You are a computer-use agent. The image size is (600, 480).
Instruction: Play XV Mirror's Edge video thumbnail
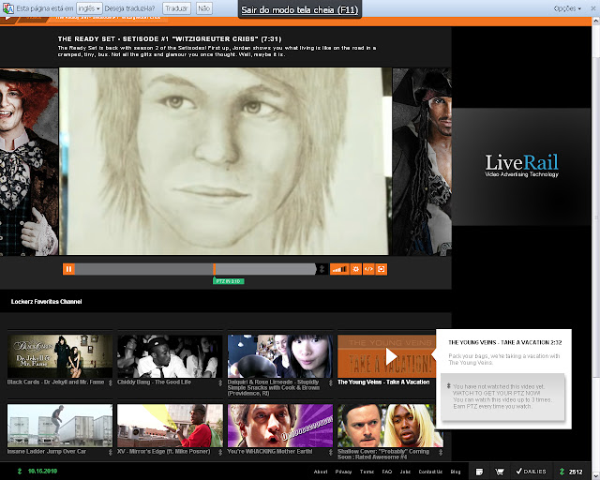click(x=170, y=426)
